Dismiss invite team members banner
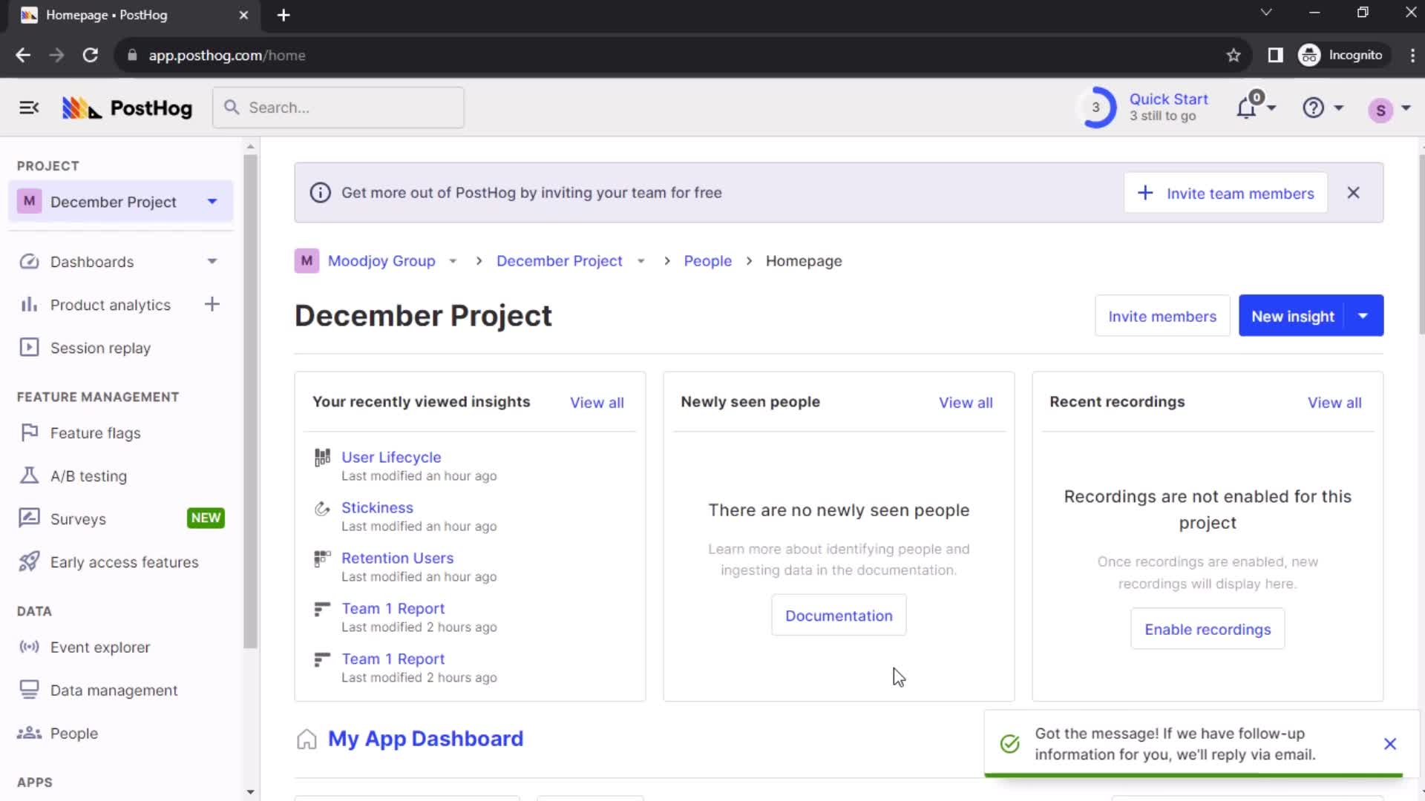Image resolution: width=1425 pixels, height=801 pixels. click(1354, 193)
